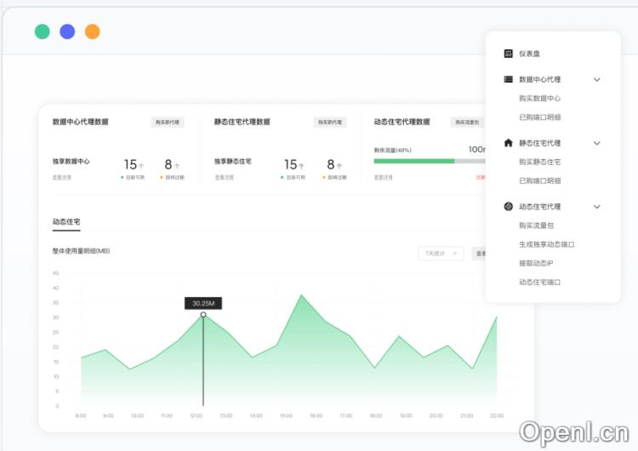Screen dimensions: 638x451
Task: Open 已购端口明细 under 数据中心代理
Action: (539, 117)
